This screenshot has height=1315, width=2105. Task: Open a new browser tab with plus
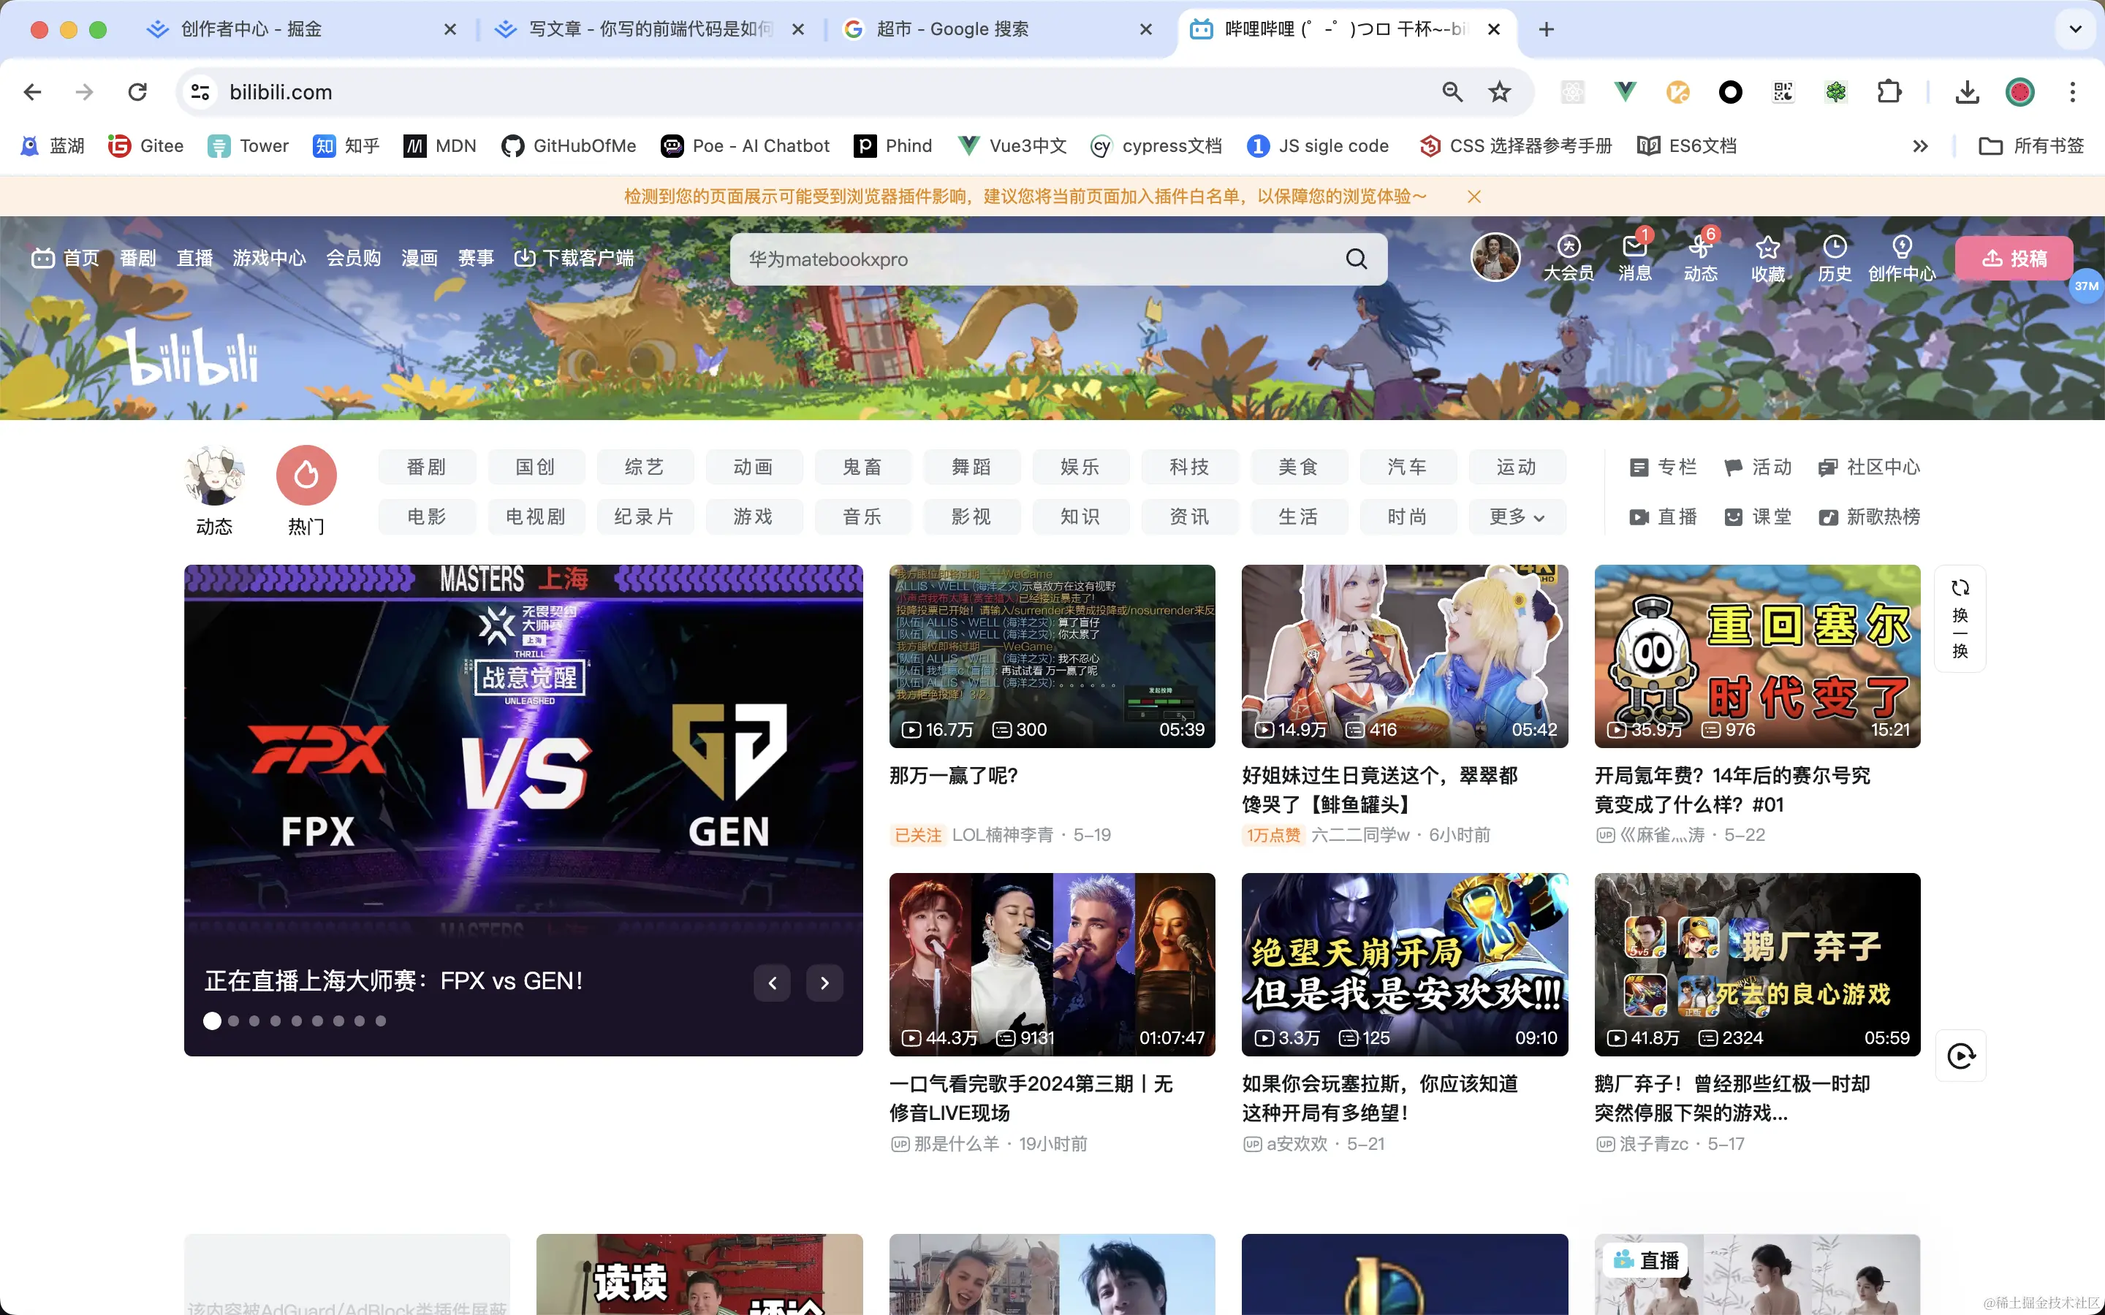[x=1547, y=29]
